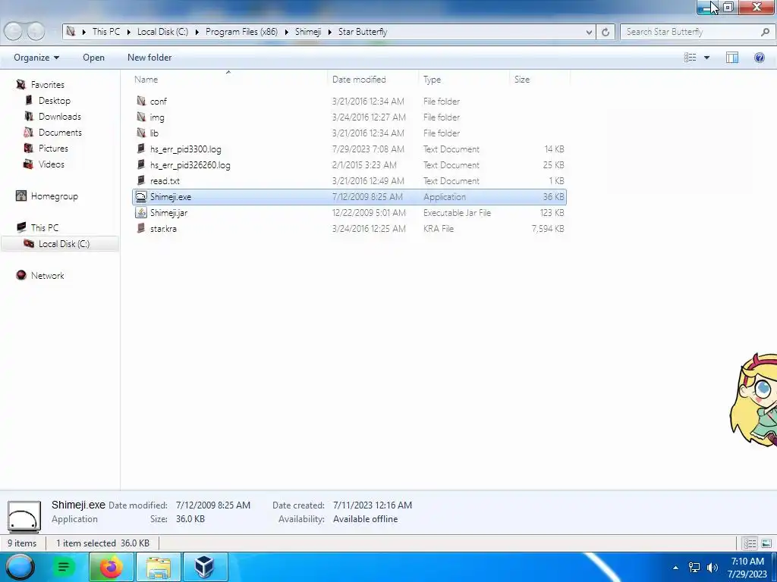Navigate to Program Files (x86) breadcrumb
777x582 pixels.
pyautogui.click(x=241, y=32)
